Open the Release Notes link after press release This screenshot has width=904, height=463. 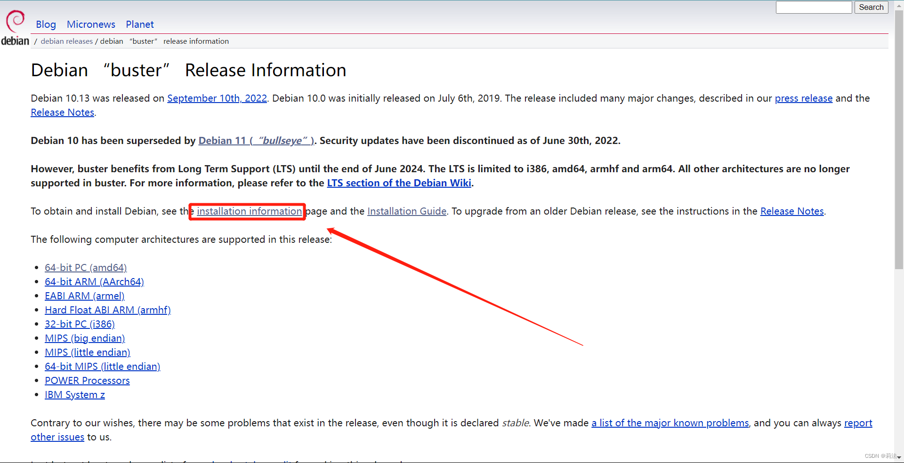(63, 112)
